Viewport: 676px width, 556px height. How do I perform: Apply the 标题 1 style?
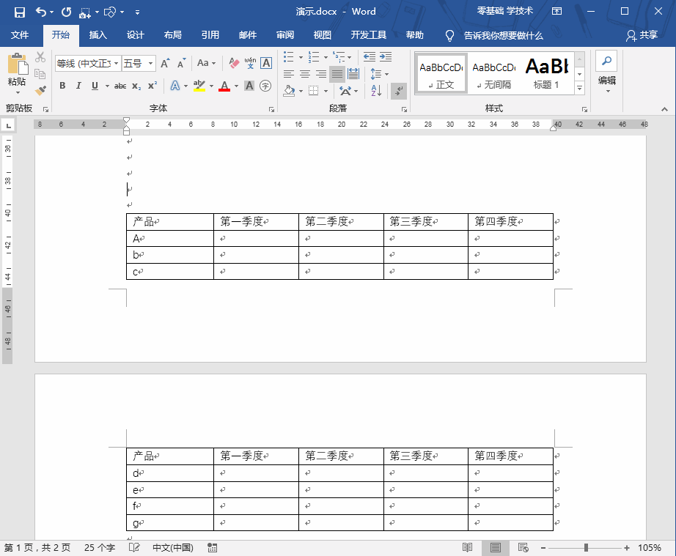(547, 74)
